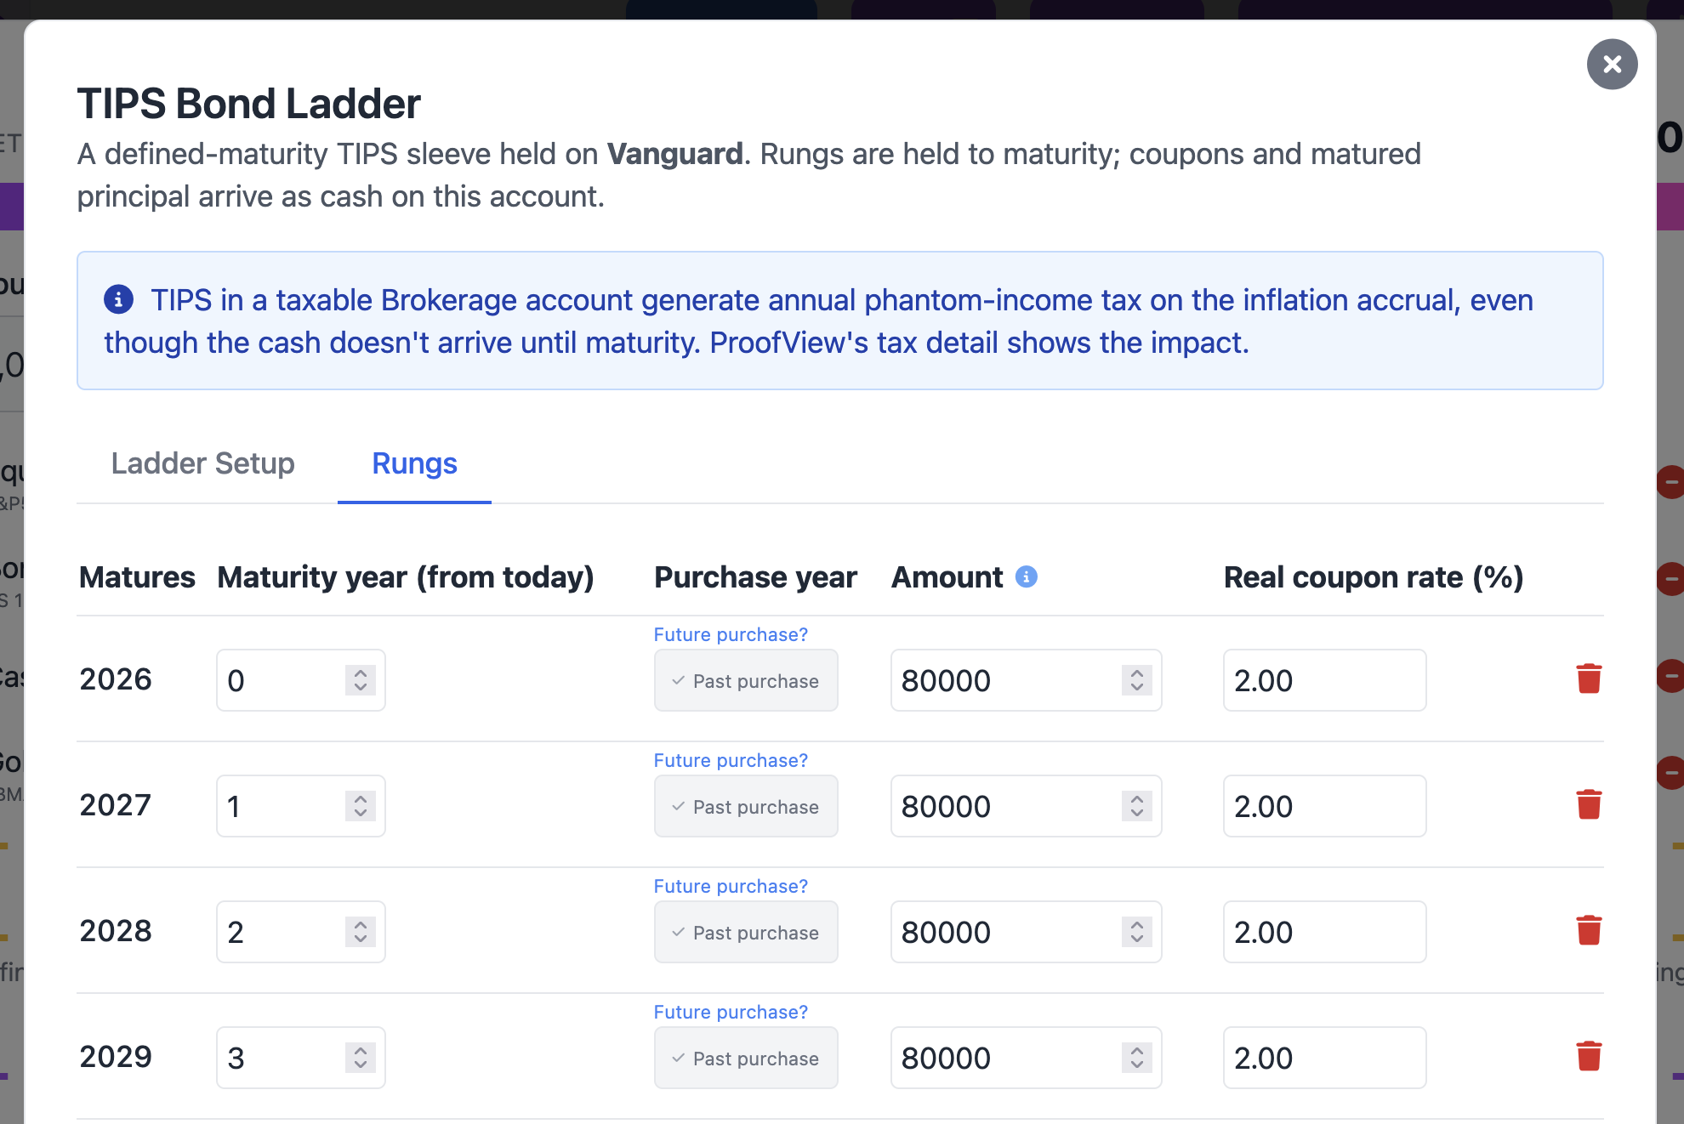
Task: Open Past purchase dropdown for 2027 rung
Action: click(746, 806)
